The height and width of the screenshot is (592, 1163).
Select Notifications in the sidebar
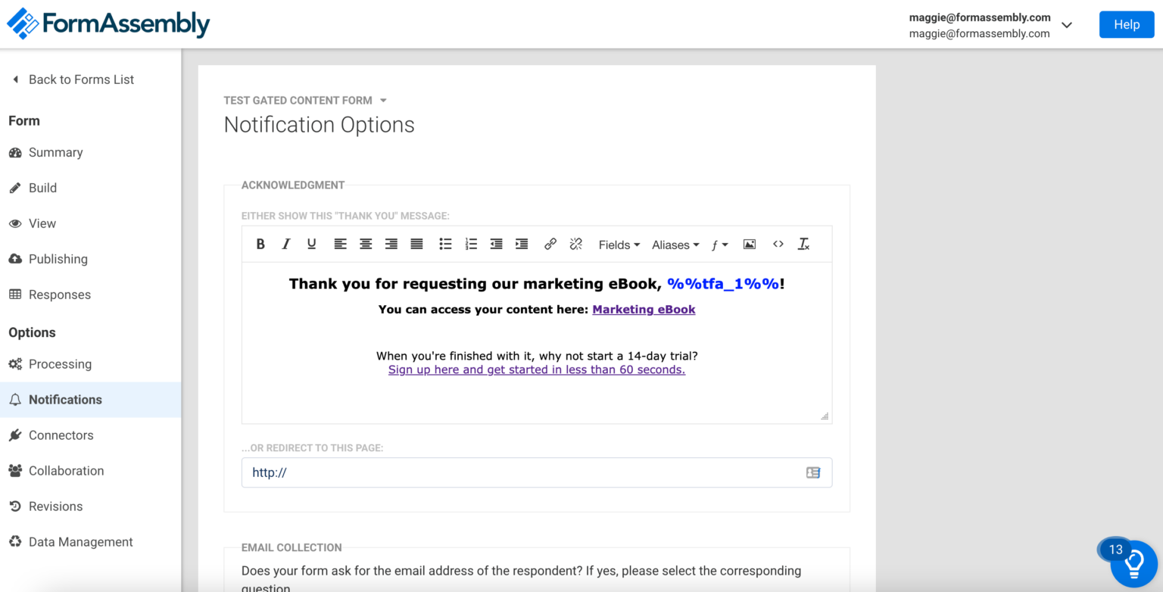(91, 400)
